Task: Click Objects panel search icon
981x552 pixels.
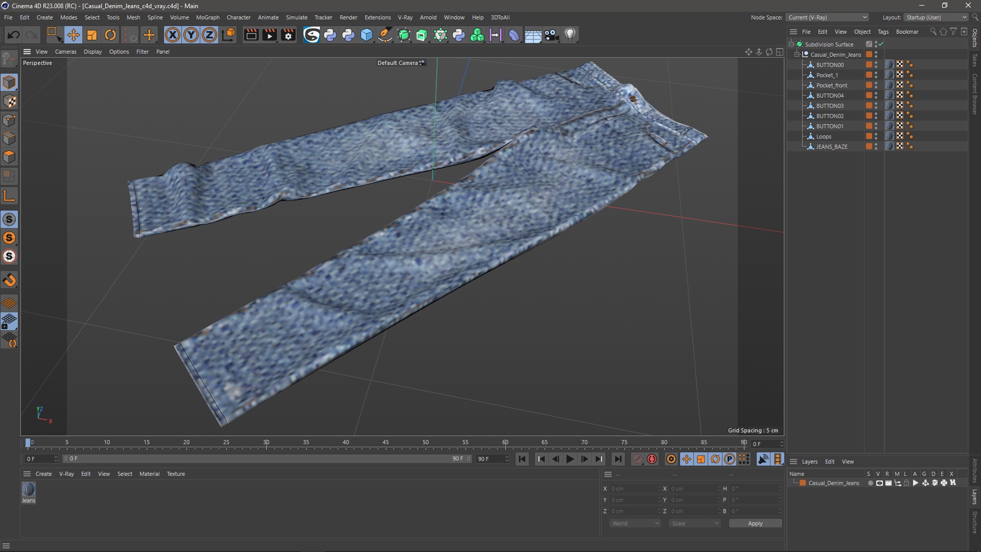Action: point(933,32)
